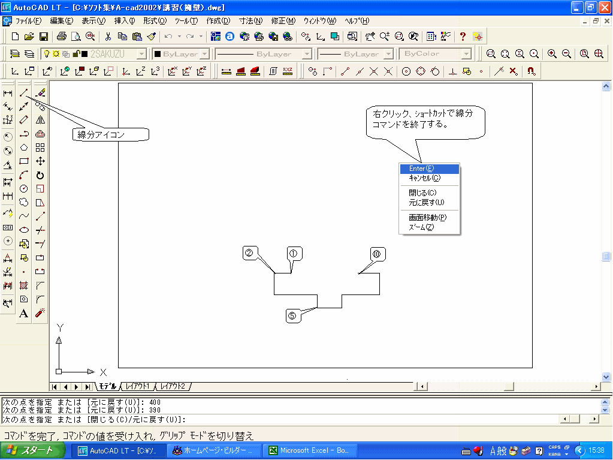Viewport: 613px width, 460px height.
Task: Choose 元に戻す(U) in the context menu
Action: click(x=429, y=203)
